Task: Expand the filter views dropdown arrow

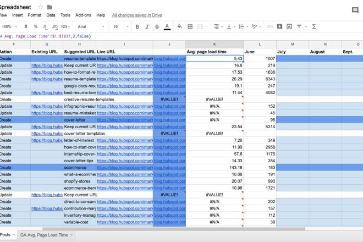Action: (x=306, y=26)
